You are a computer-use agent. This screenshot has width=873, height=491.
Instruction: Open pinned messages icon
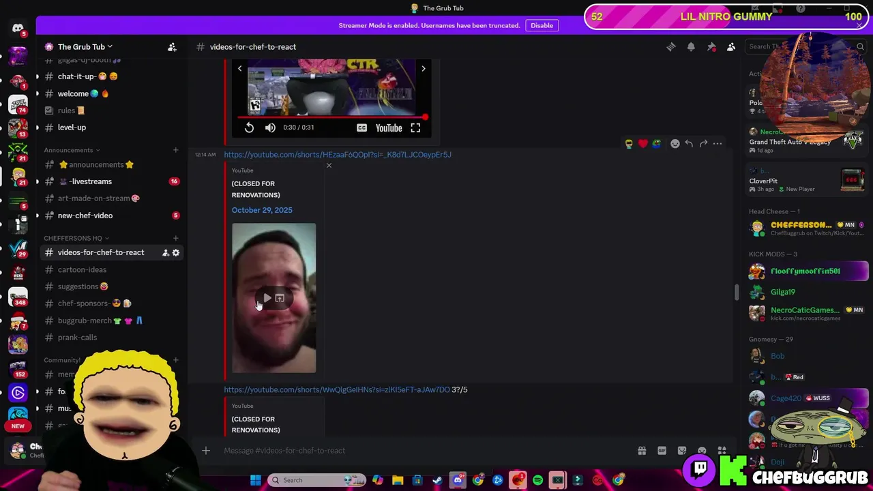click(711, 46)
